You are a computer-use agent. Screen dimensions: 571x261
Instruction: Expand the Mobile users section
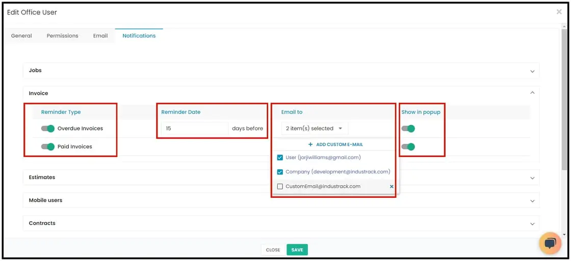(x=281, y=200)
